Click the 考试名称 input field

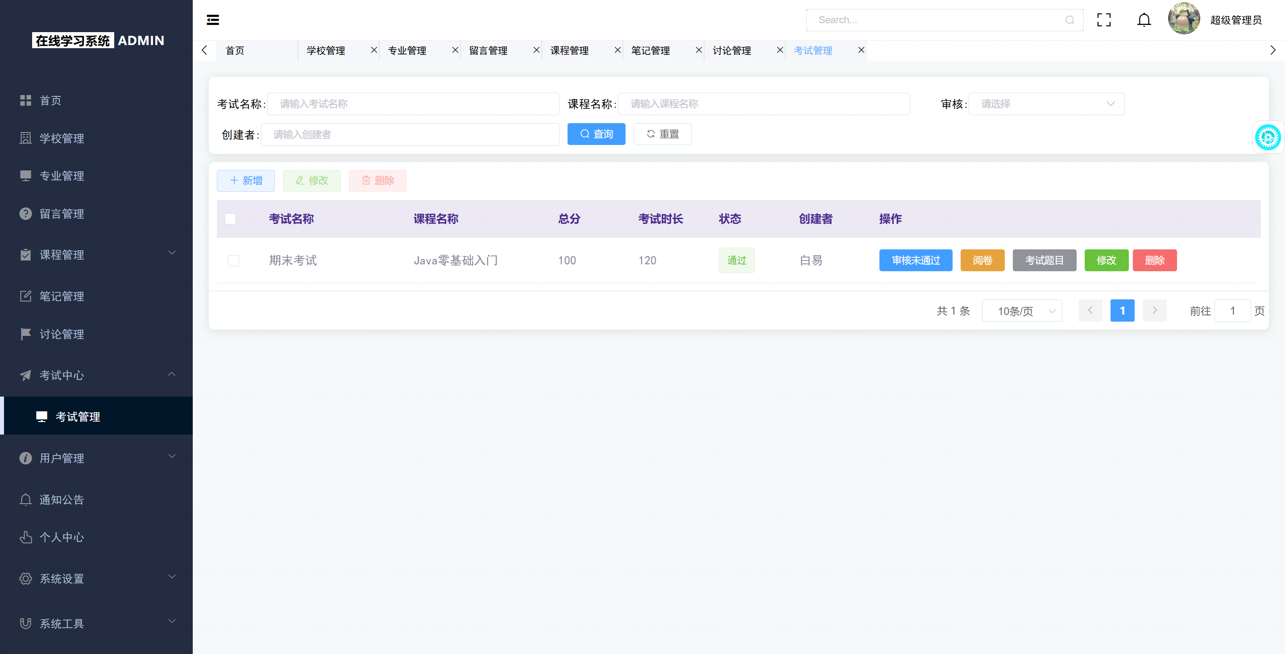click(x=413, y=104)
